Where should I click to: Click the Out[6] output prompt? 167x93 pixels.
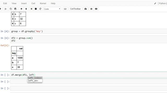[5, 45]
